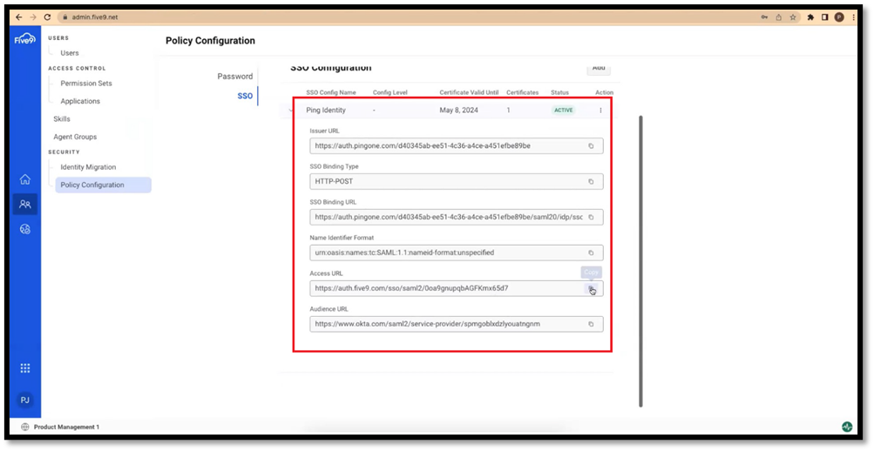Click the SSO Config Name column header

pyautogui.click(x=331, y=92)
